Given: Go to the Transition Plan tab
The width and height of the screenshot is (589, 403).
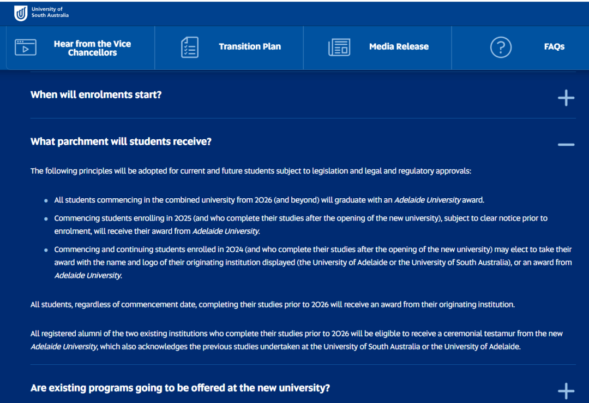Looking at the screenshot, I should [250, 47].
